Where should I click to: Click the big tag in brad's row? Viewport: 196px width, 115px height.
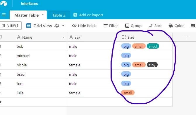coord(126,74)
